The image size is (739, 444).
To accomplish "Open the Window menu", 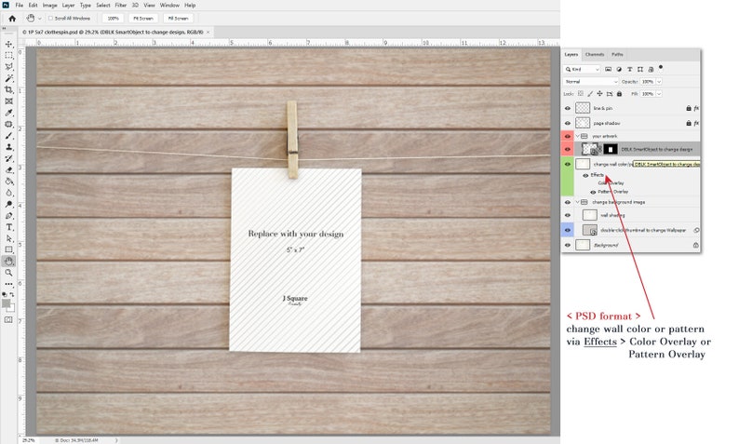I will tap(169, 6).
